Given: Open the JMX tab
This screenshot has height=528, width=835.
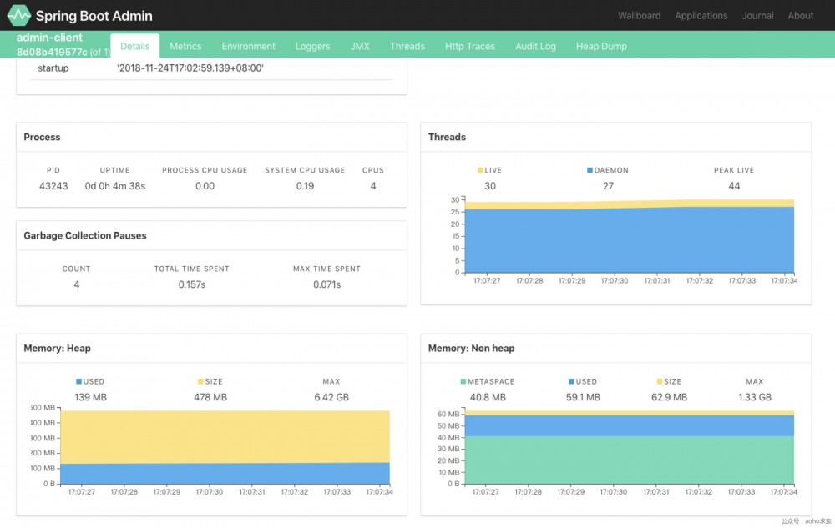Looking at the screenshot, I should pyautogui.click(x=360, y=46).
